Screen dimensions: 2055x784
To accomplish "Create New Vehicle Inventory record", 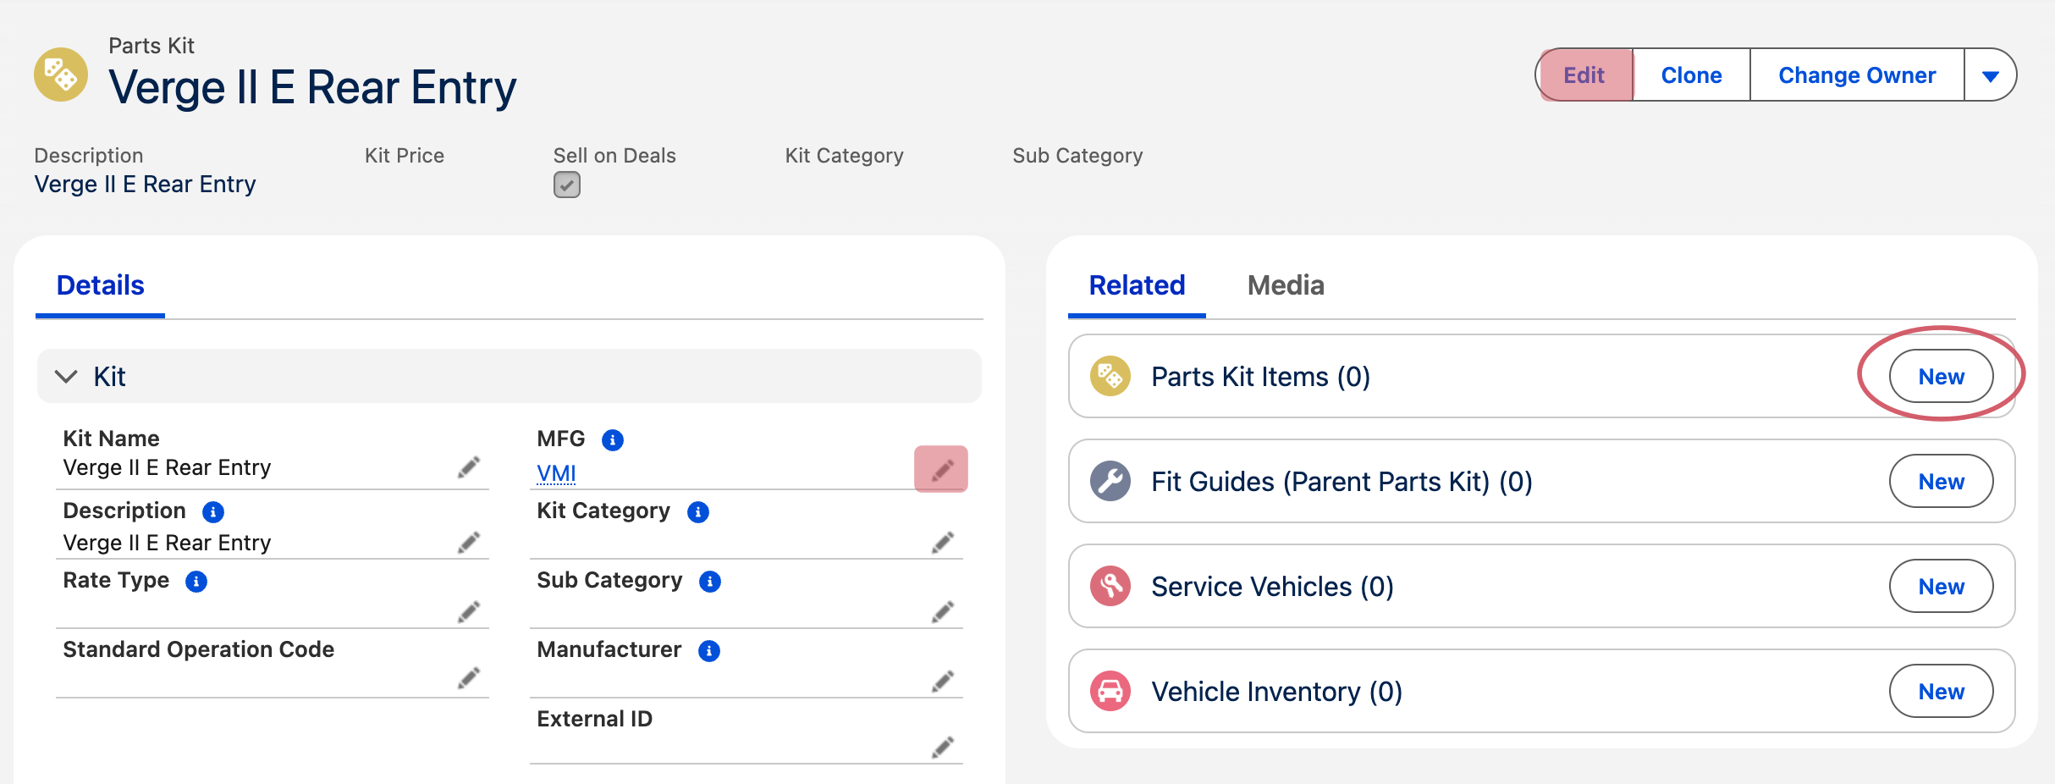I will 1942,691.
